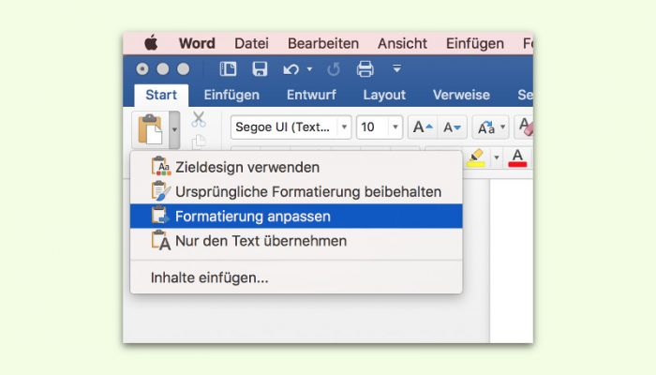Select Zieldesign verwenden paste option
The width and height of the screenshot is (656, 375).
(296, 168)
